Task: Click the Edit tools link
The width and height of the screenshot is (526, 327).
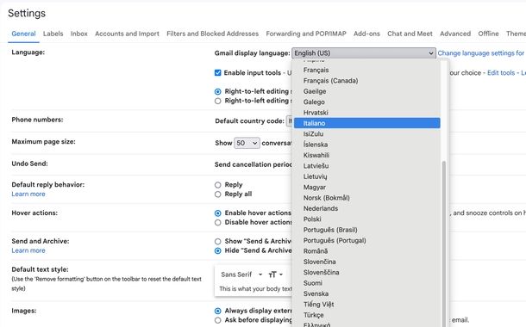Action: pyautogui.click(x=501, y=73)
